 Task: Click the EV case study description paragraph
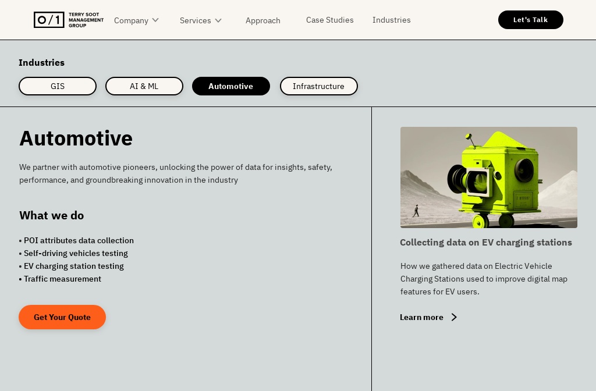(x=484, y=279)
